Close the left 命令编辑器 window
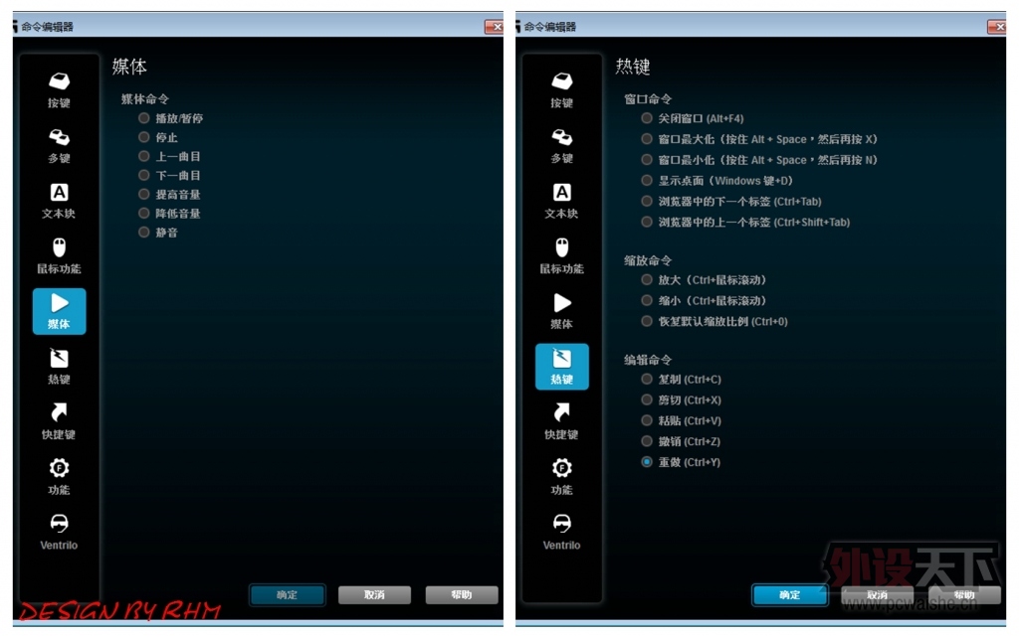 click(494, 27)
